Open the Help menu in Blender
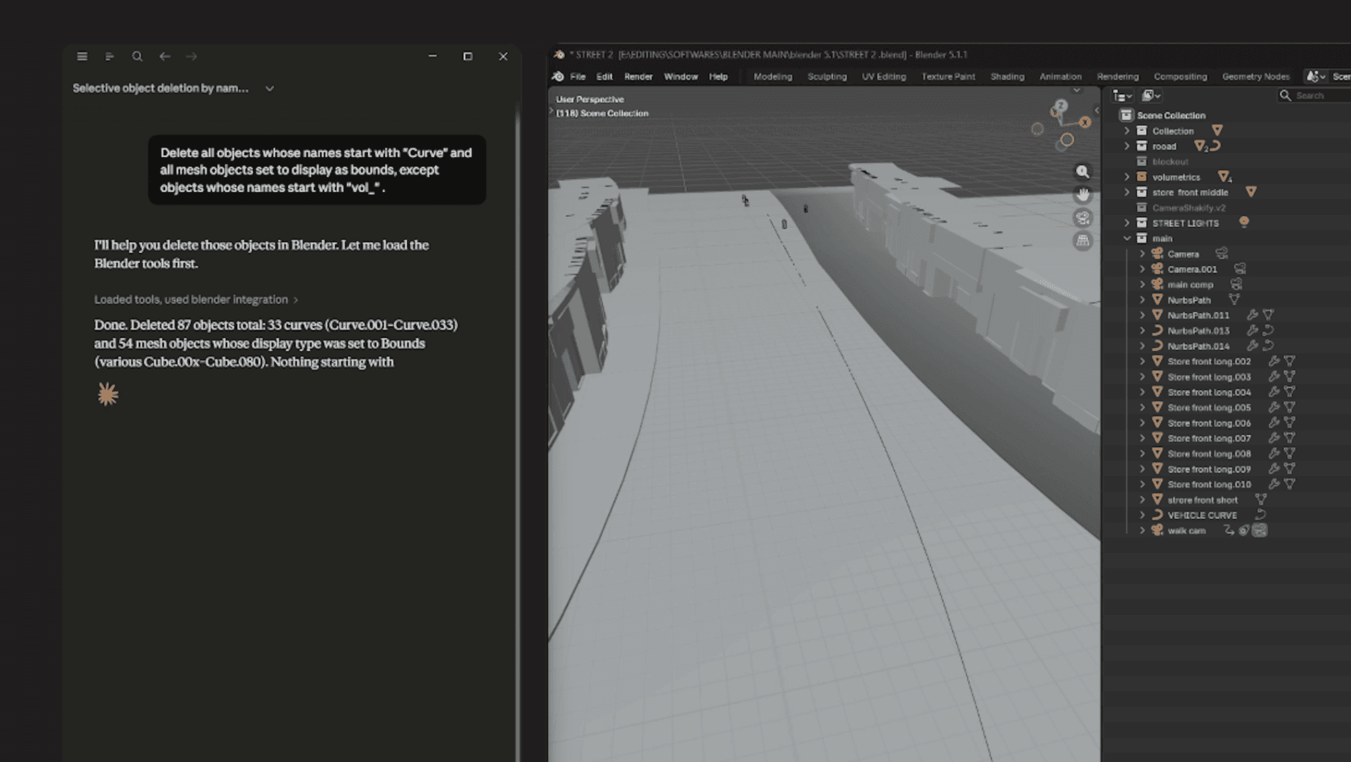Screen dimensions: 1351x762 click(718, 77)
